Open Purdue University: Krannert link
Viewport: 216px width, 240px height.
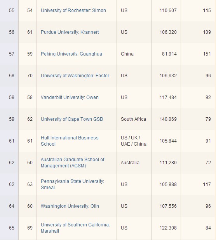tap(70, 32)
